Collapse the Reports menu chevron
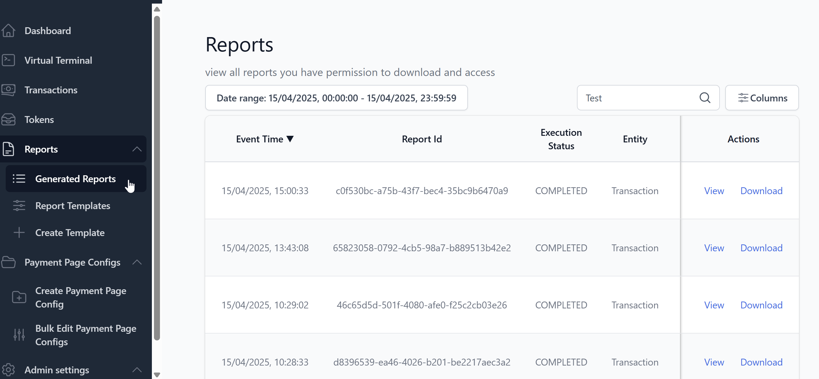The height and width of the screenshot is (379, 819). [x=137, y=149]
